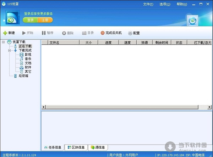Open the 选项(O) menu
Viewport: 213px width, 157px height.
pos(165,4)
